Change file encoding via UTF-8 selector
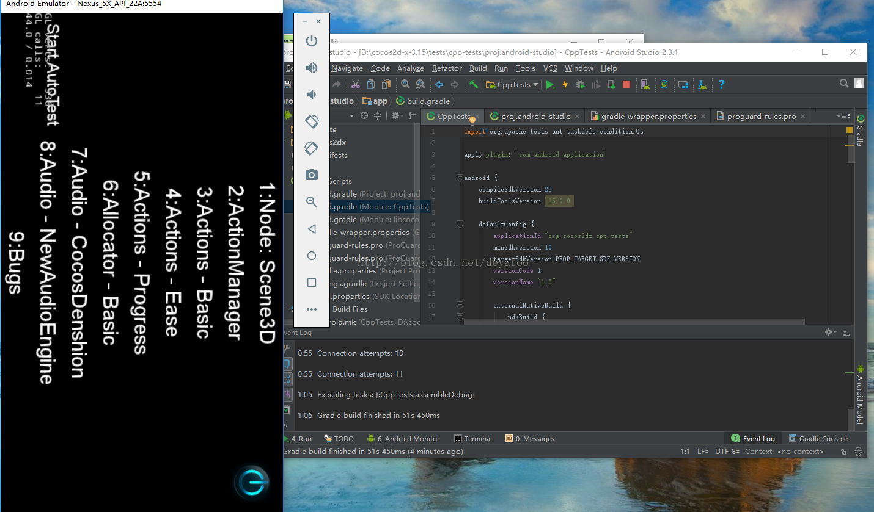 click(727, 452)
